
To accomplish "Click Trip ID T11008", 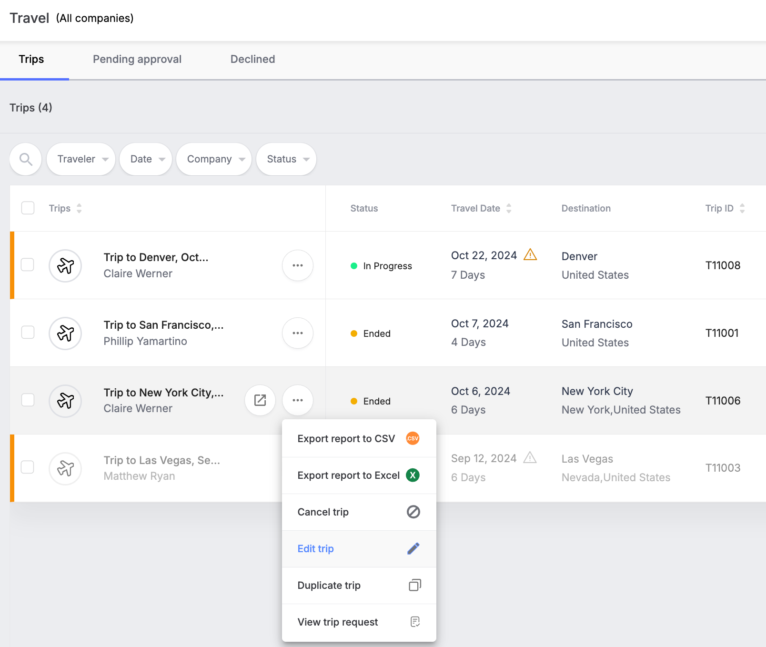I will pyautogui.click(x=723, y=265).
